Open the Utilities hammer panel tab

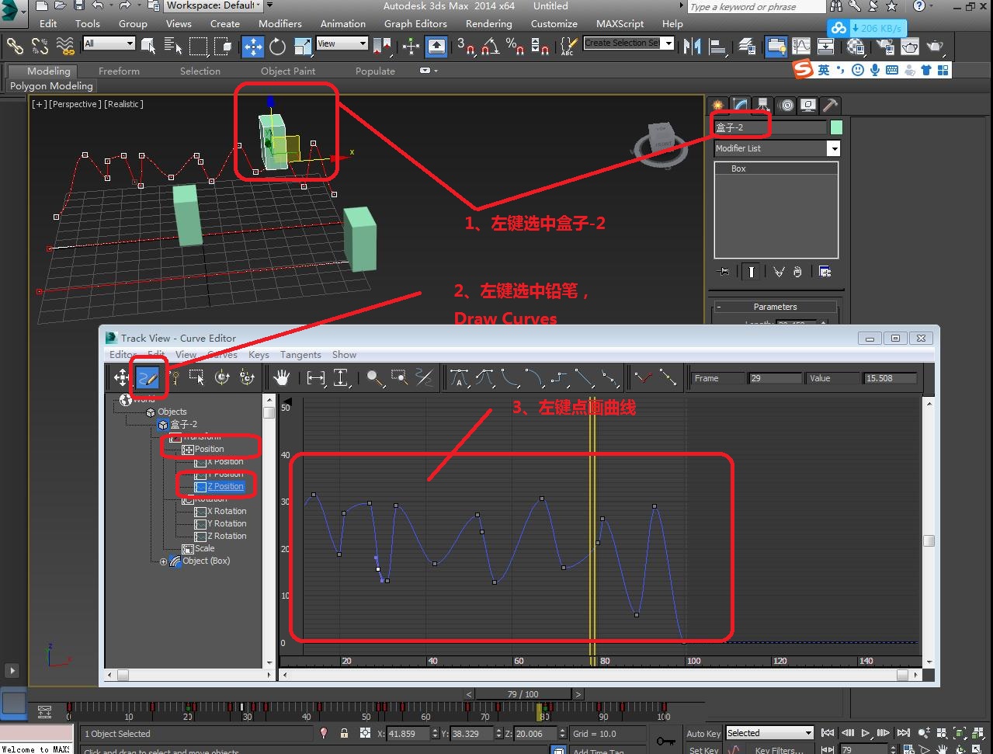[831, 105]
